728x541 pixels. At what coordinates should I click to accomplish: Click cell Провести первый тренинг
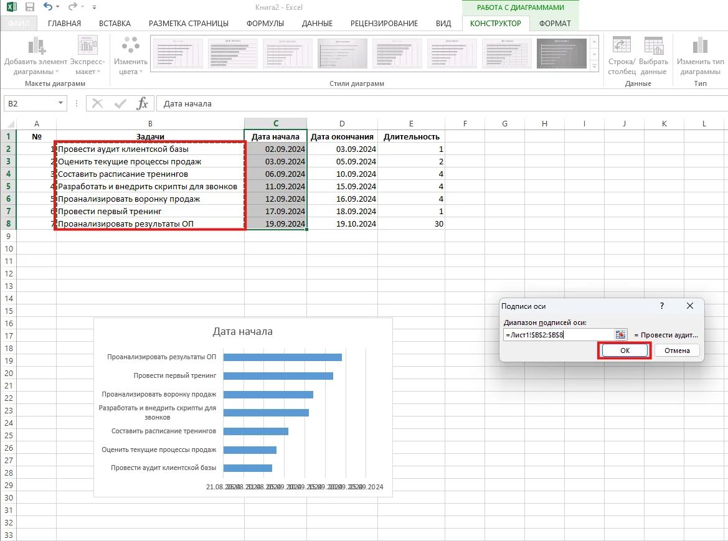pos(151,212)
